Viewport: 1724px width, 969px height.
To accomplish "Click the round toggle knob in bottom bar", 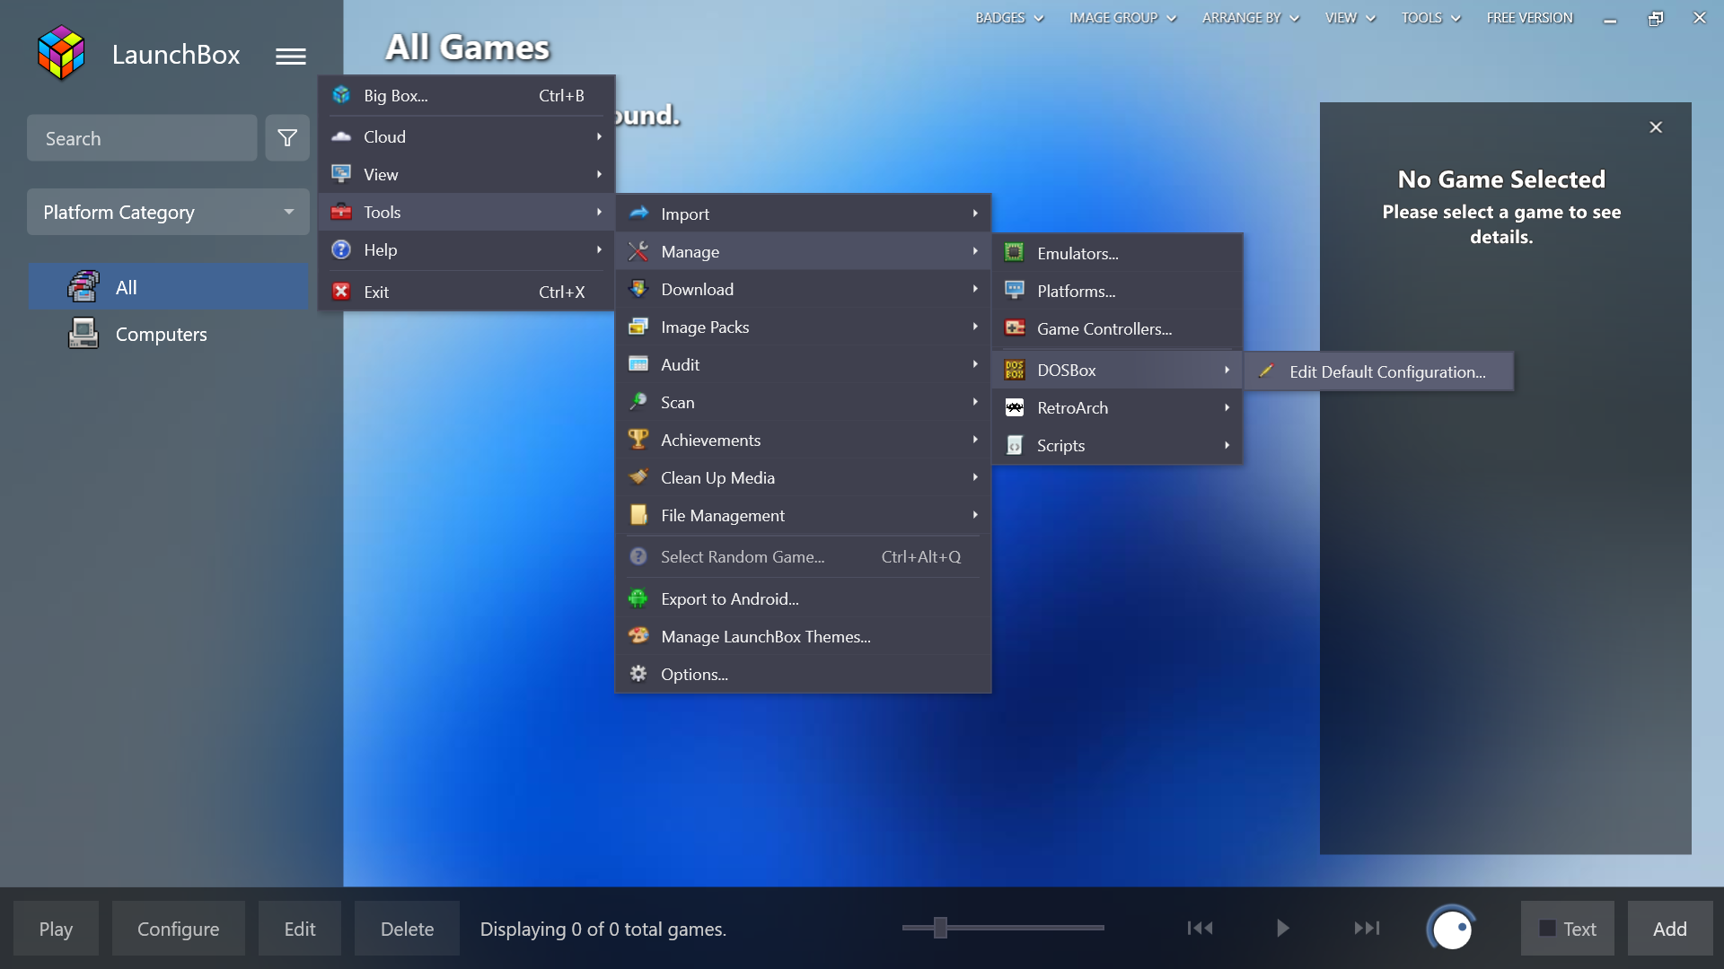I will tap(1451, 929).
